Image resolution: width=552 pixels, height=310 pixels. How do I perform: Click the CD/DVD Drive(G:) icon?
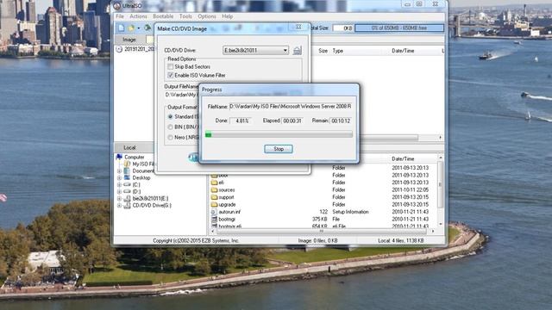pos(127,206)
